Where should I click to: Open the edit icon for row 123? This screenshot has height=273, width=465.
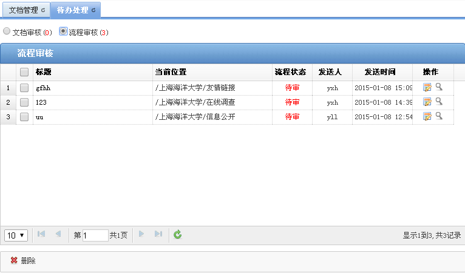pyautogui.click(x=427, y=102)
